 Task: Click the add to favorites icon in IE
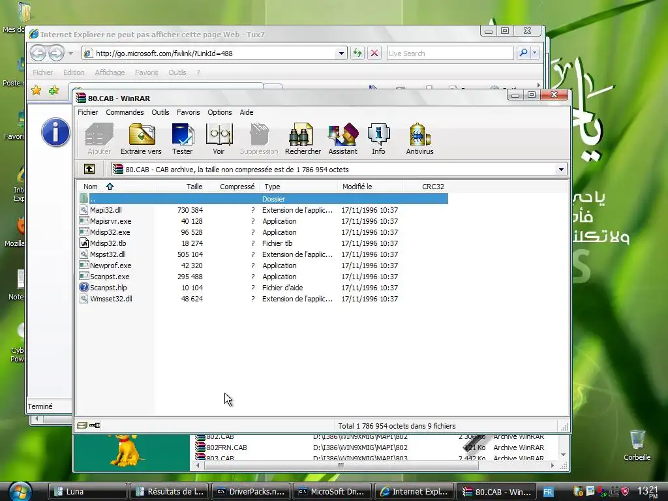[53, 90]
